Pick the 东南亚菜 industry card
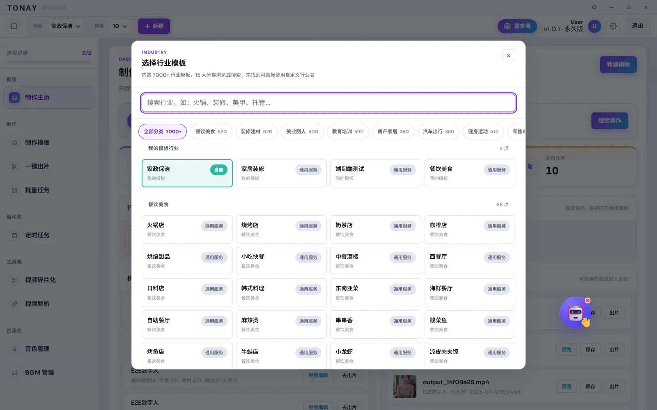Screen dimensions: 657x410 pyautogui.click(x=375, y=293)
